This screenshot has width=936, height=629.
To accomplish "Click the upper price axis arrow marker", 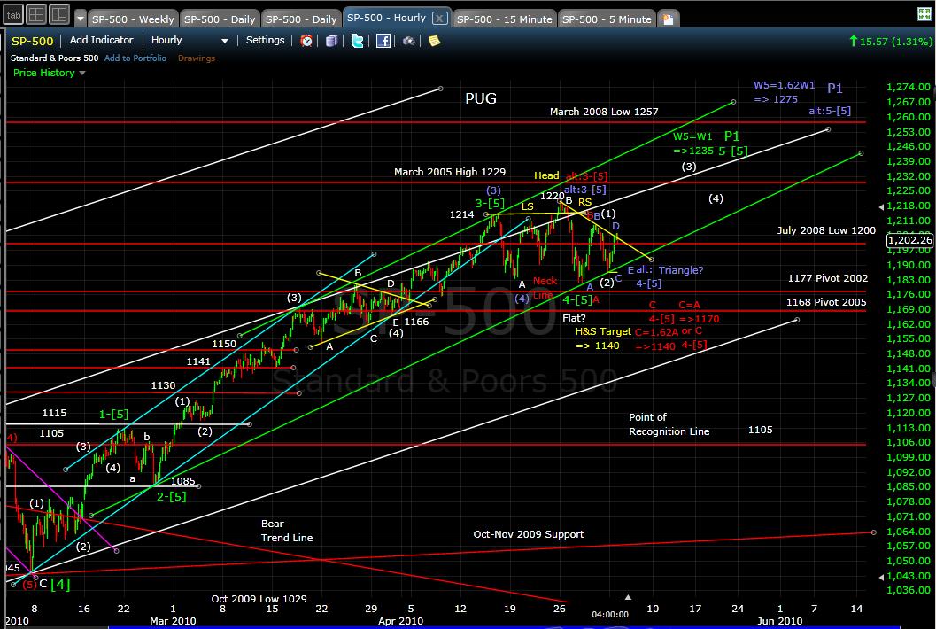I will [882, 207].
